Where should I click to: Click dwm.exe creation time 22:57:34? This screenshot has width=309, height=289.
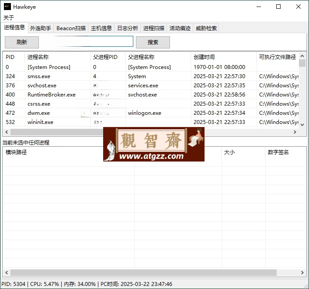point(219,113)
